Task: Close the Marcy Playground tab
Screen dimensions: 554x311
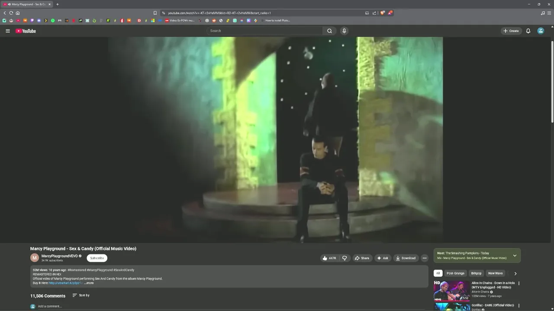Action: [49, 4]
